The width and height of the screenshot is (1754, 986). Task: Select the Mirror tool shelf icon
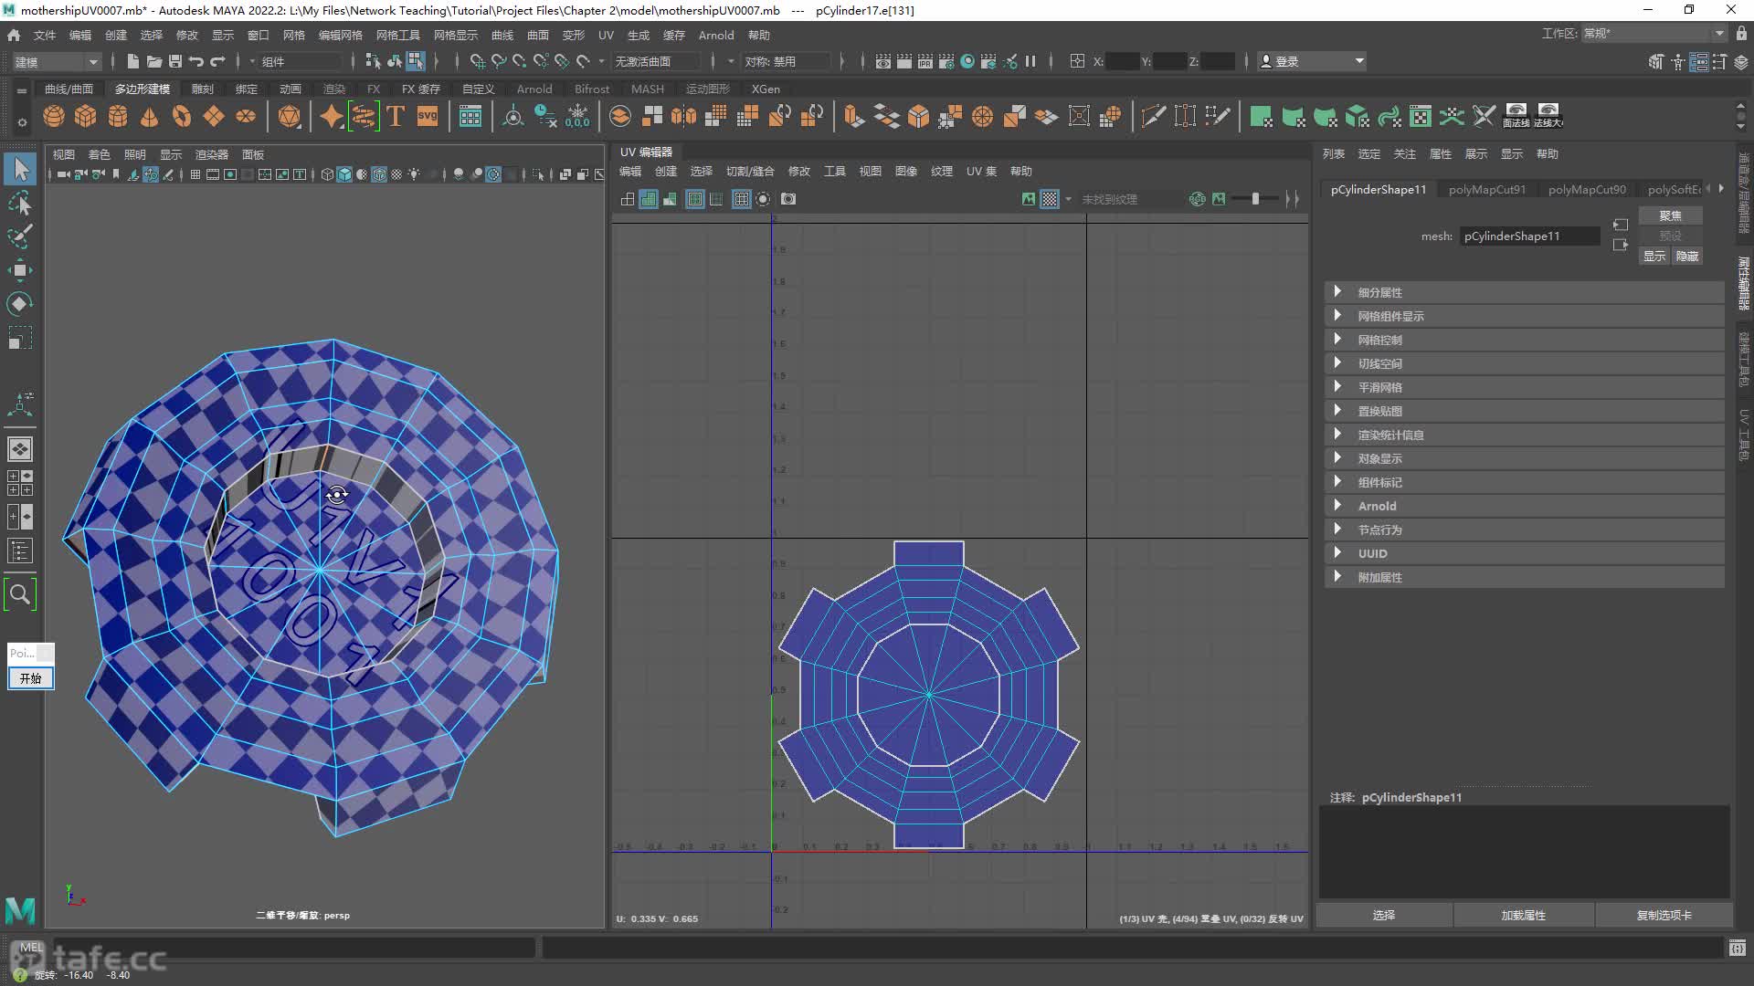pyautogui.click(x=683, y=116)
